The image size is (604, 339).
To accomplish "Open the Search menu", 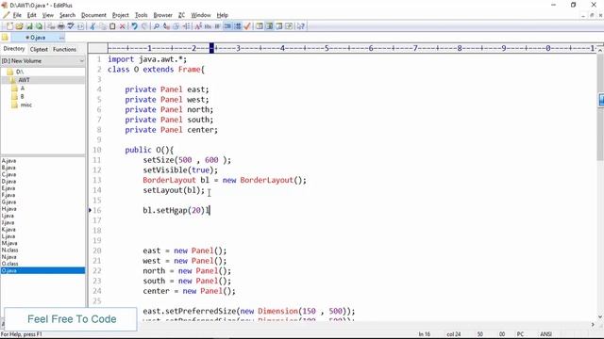I will click(x=67, y=15).
